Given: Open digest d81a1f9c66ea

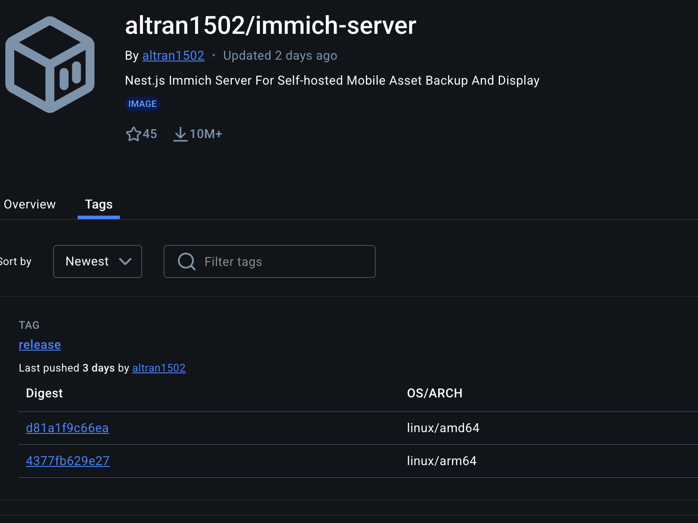Looking at the screenshot, I should (x=67, y=428).
